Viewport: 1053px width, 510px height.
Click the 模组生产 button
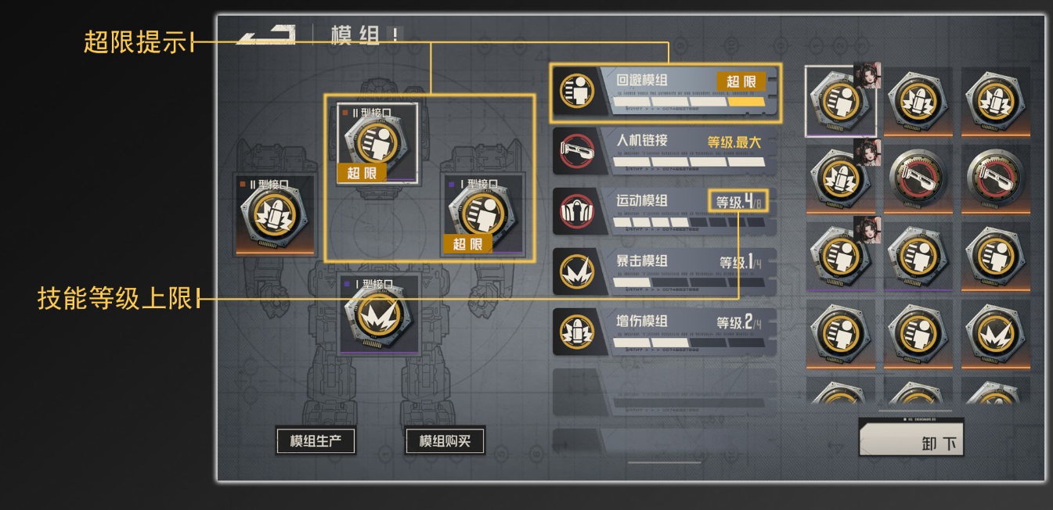click(316, 440)
